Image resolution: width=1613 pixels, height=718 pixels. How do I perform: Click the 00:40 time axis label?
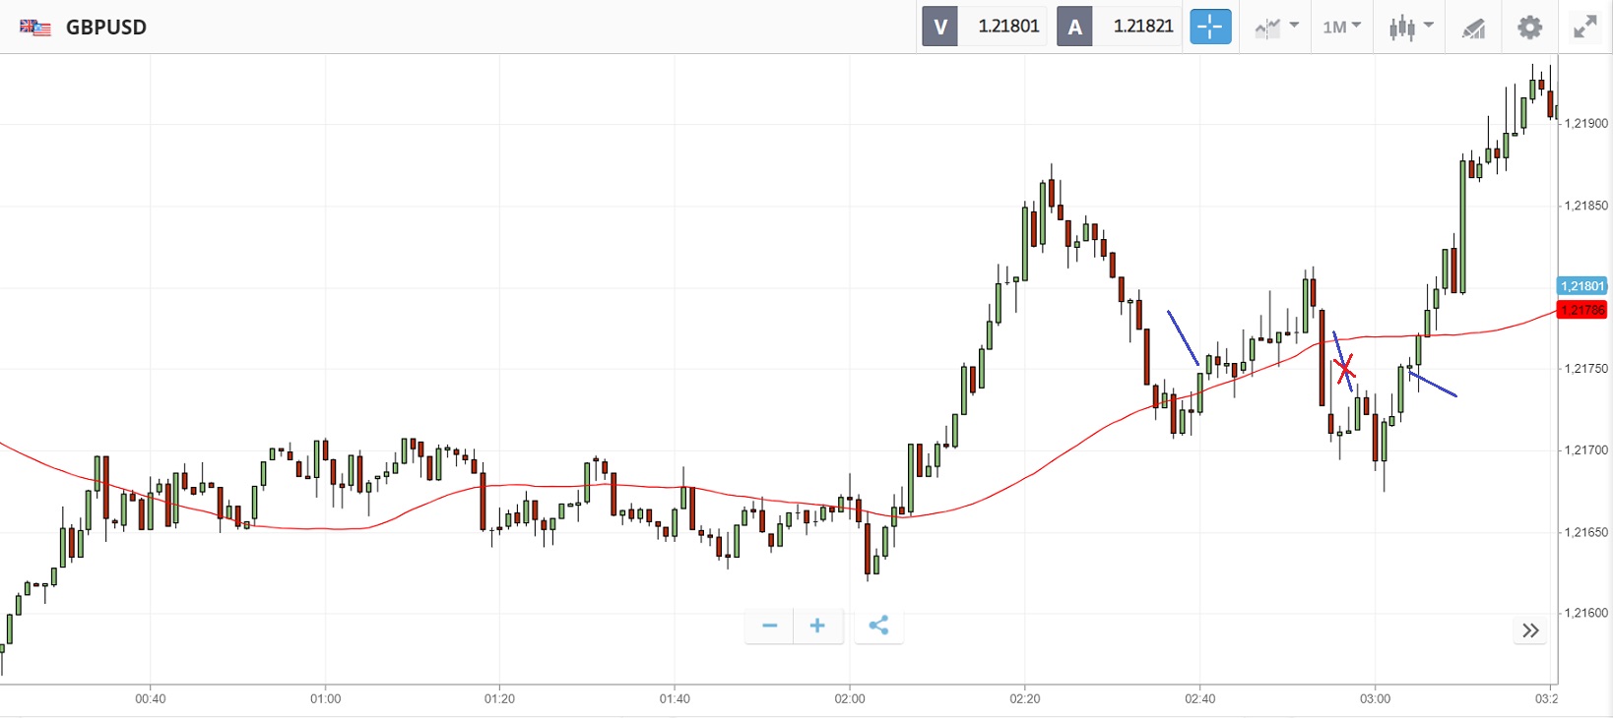pos(151,699)
